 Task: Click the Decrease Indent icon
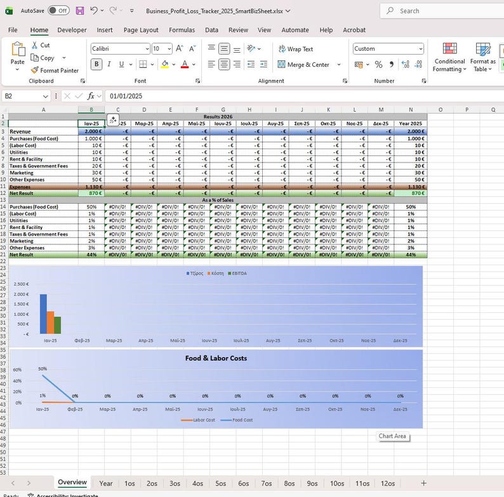[x=251, y=64]
